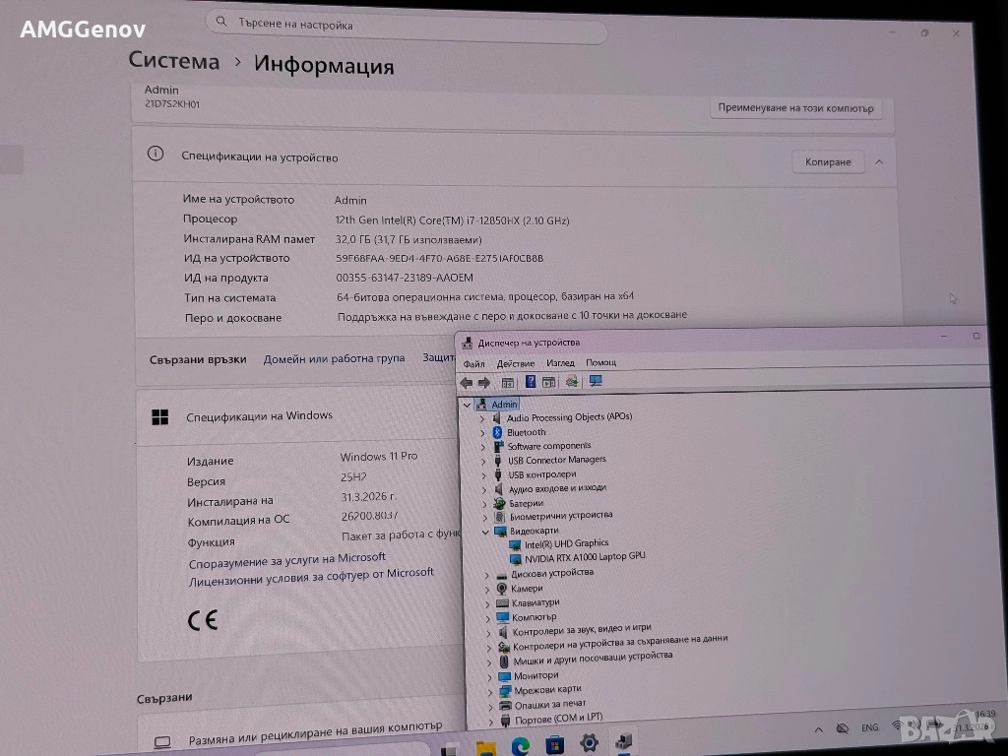Click the info icon beside Спецификации на устройство
Viewport: 1008px width, 756px height.
[x=155, y=154]
